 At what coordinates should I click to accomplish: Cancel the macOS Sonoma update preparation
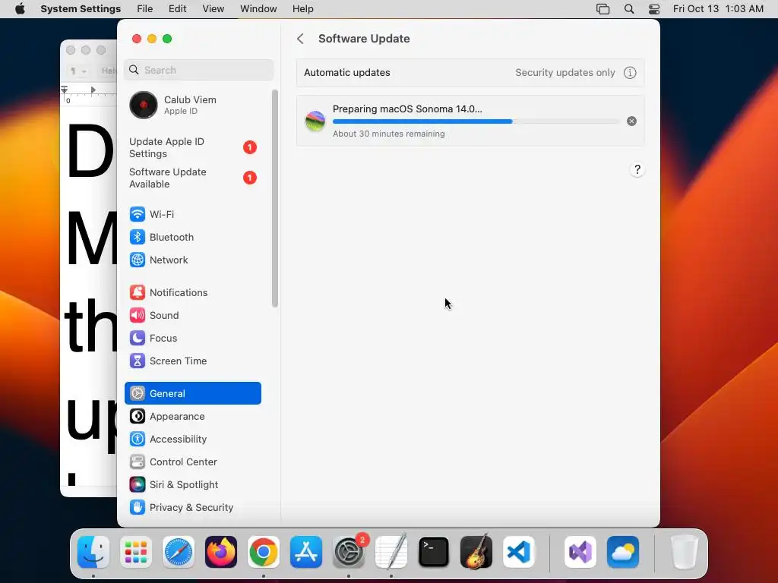tap(631, 121)
